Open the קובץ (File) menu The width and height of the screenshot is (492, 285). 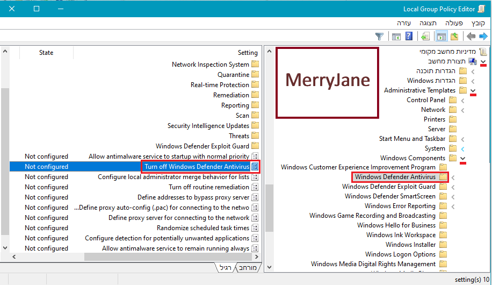[479, 23]
